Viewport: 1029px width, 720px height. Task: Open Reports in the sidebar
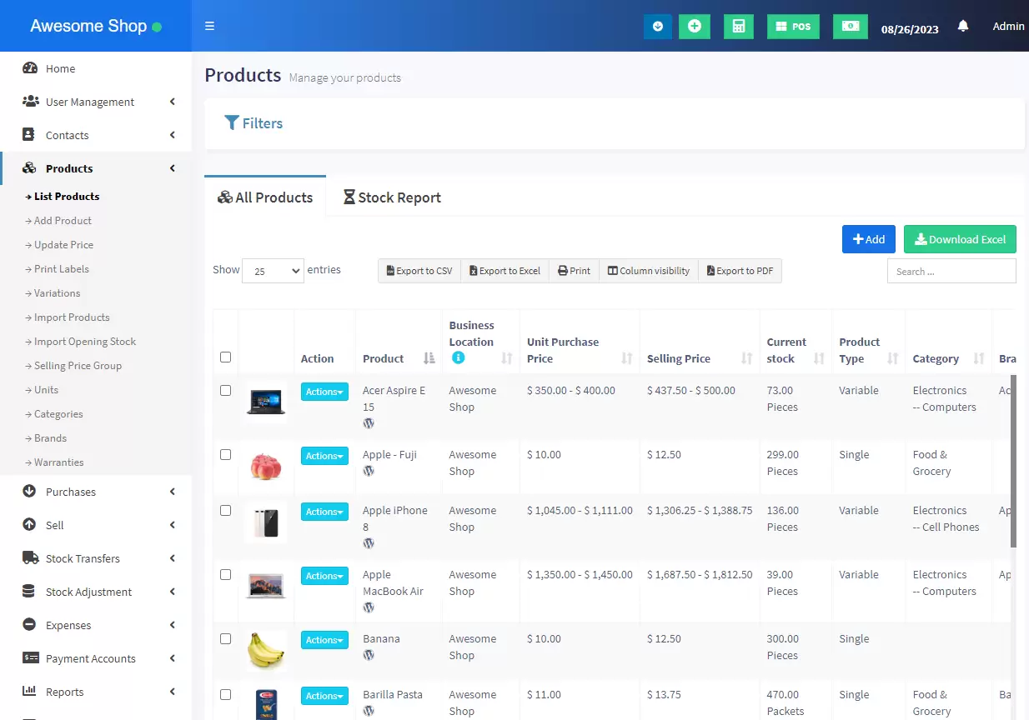(x=96, y=692)
